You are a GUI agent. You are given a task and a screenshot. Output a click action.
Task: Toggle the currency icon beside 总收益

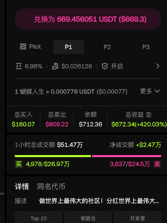pos(149,115)
